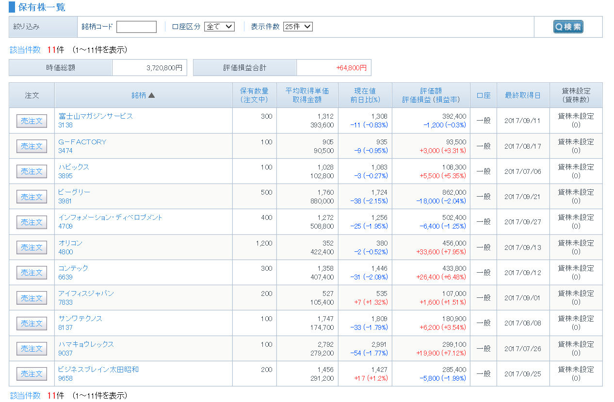Click オリコン holding quantity 1,200
The width and height of the screenshot is (614, 402).
264,243
